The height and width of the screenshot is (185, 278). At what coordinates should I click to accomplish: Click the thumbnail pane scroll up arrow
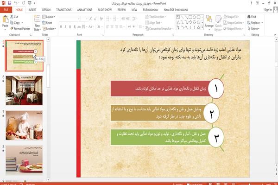[48, 39]
